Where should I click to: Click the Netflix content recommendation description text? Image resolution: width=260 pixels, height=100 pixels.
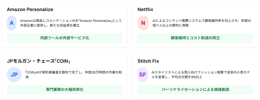click(x=202, y=23)
